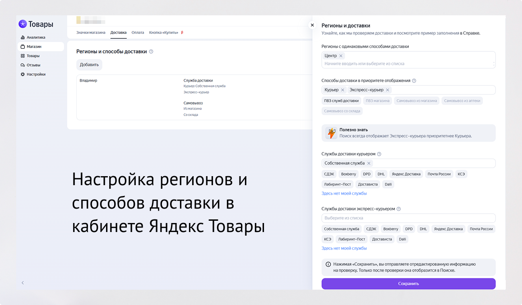This screenshot has height=305, width=522.
Task: Remove the Курьер delivery method tag
Action: point(343,90)
